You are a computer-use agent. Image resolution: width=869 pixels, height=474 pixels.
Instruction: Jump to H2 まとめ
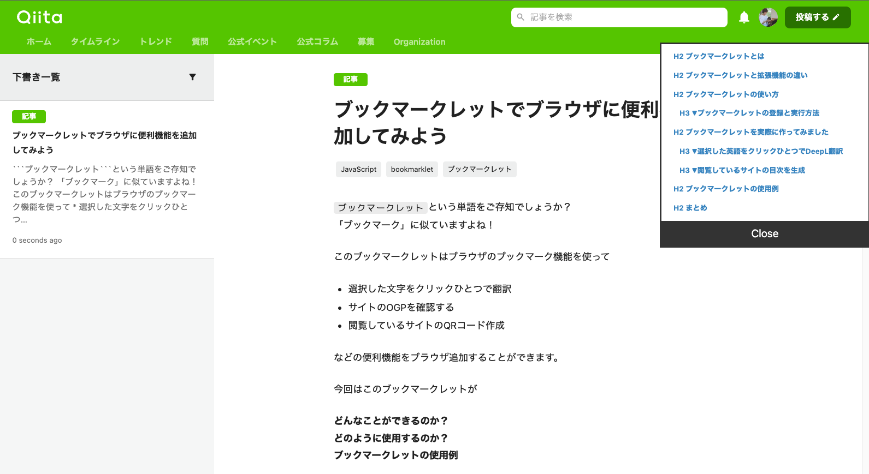coord(690,208)
